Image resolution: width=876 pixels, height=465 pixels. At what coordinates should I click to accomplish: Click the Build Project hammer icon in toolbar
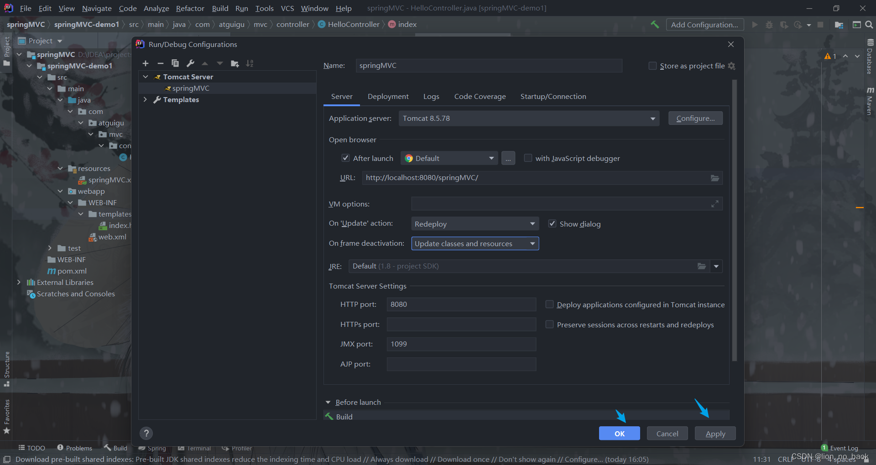click(x=655, y=25)
